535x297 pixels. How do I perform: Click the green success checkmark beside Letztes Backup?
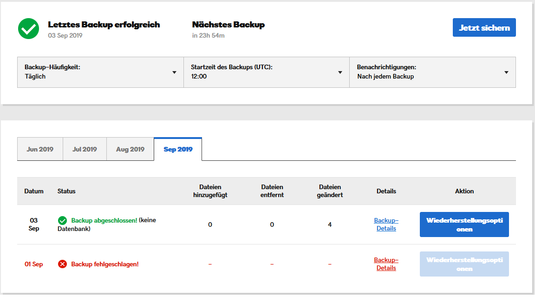28,29
